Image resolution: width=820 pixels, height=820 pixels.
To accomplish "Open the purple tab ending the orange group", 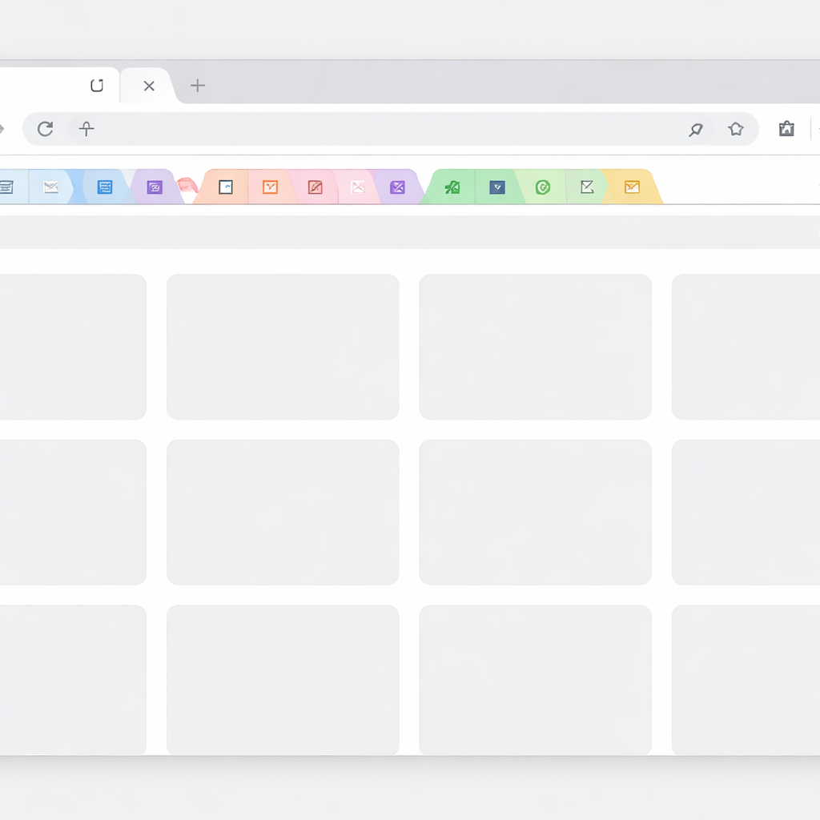I will click(x=397, y=187).
